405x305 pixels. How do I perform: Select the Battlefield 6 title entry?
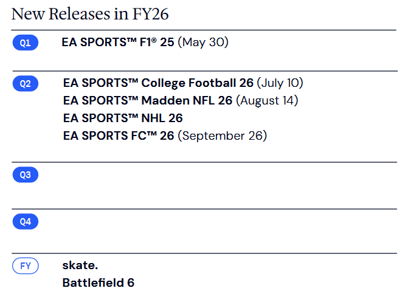(x=98, y=283)
